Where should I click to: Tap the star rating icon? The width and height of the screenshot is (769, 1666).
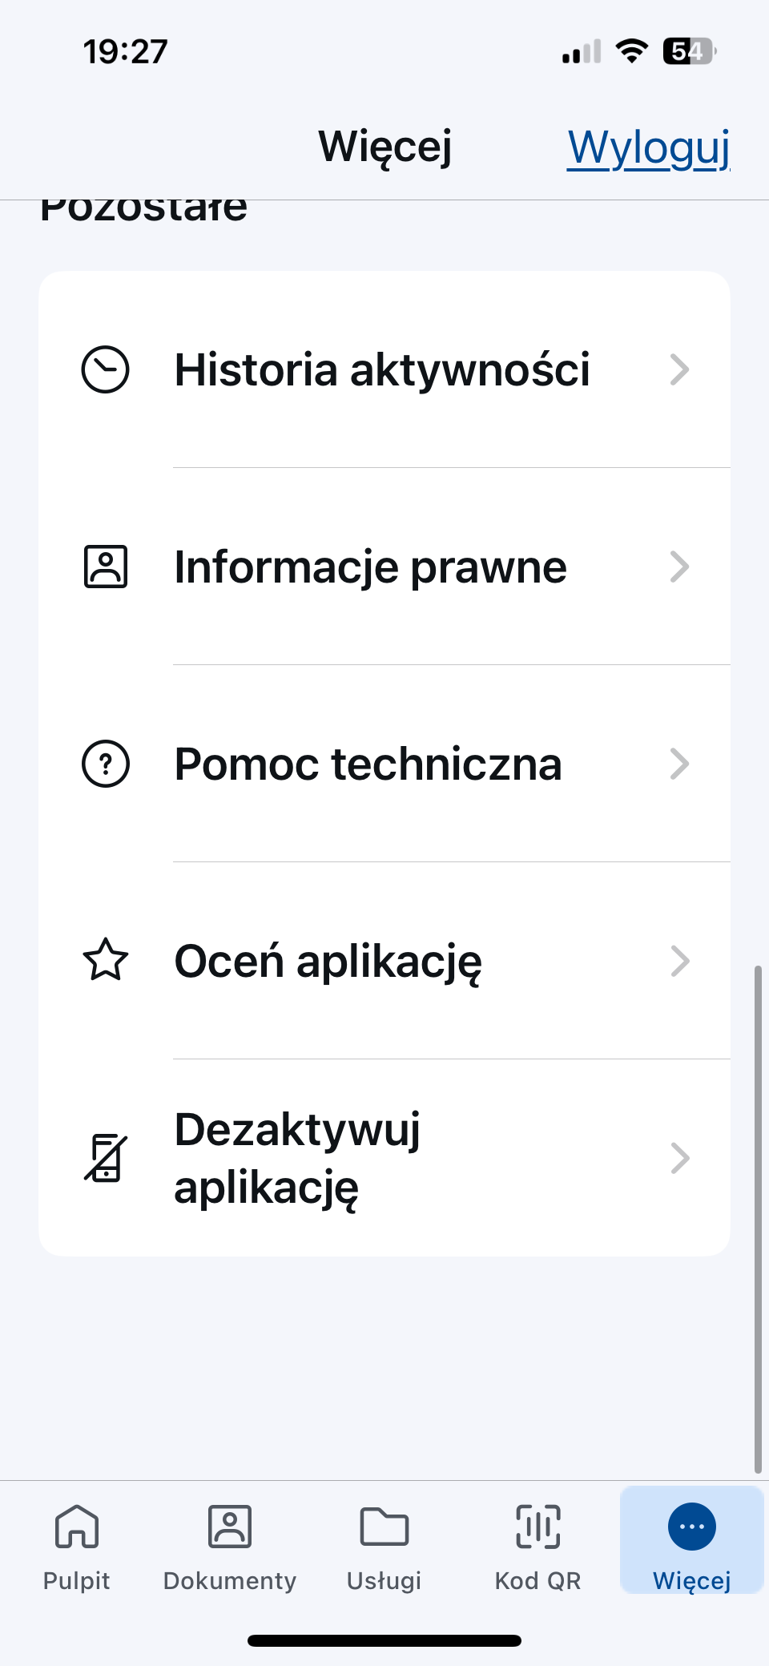[x=105, y=960]
